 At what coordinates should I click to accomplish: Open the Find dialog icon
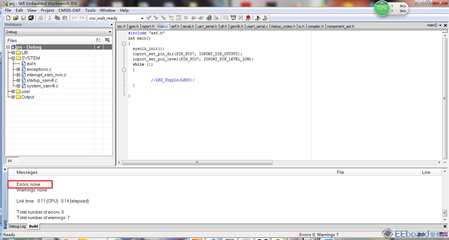tap(163, 18)
